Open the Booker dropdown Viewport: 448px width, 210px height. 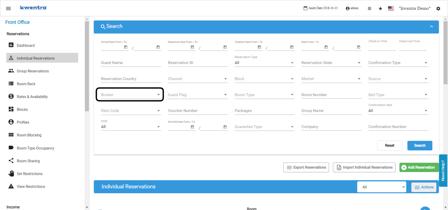[131, 95]
